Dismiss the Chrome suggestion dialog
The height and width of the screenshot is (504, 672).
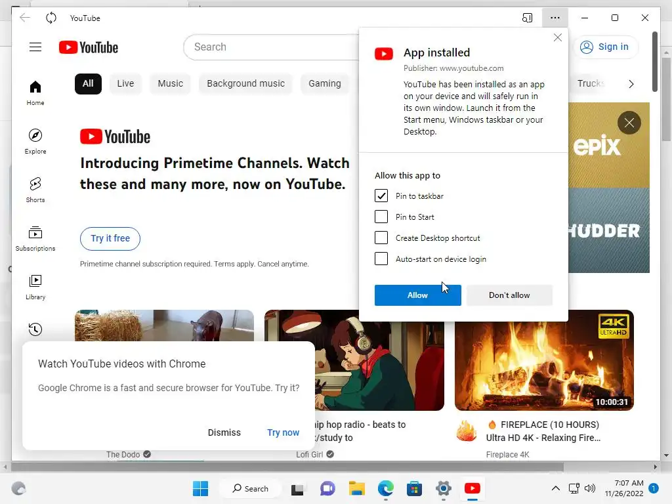pyautogui.click(x=224, y=432)
